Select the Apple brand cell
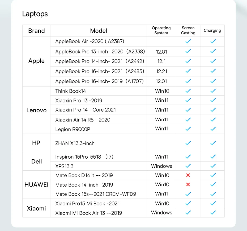The image size is (247, 231). point(36,61)
